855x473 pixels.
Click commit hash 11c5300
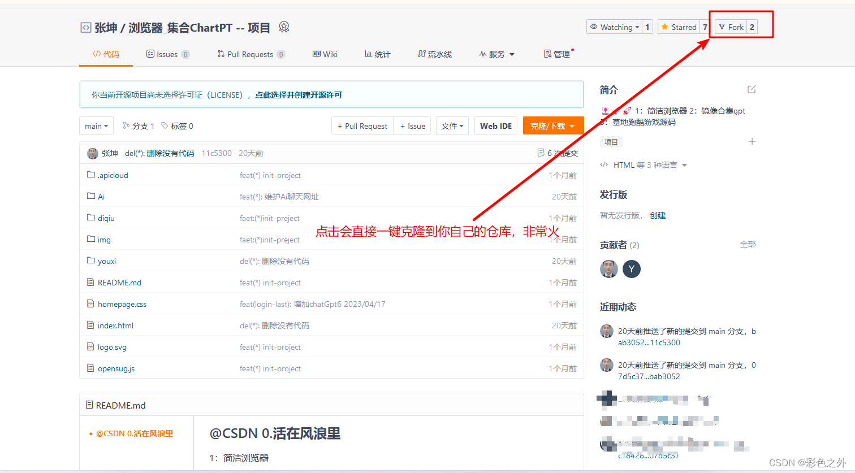(217, 153)
